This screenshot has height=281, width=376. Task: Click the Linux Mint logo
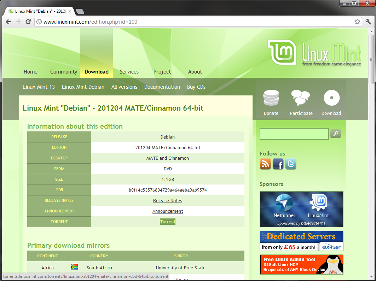(314, 52)
